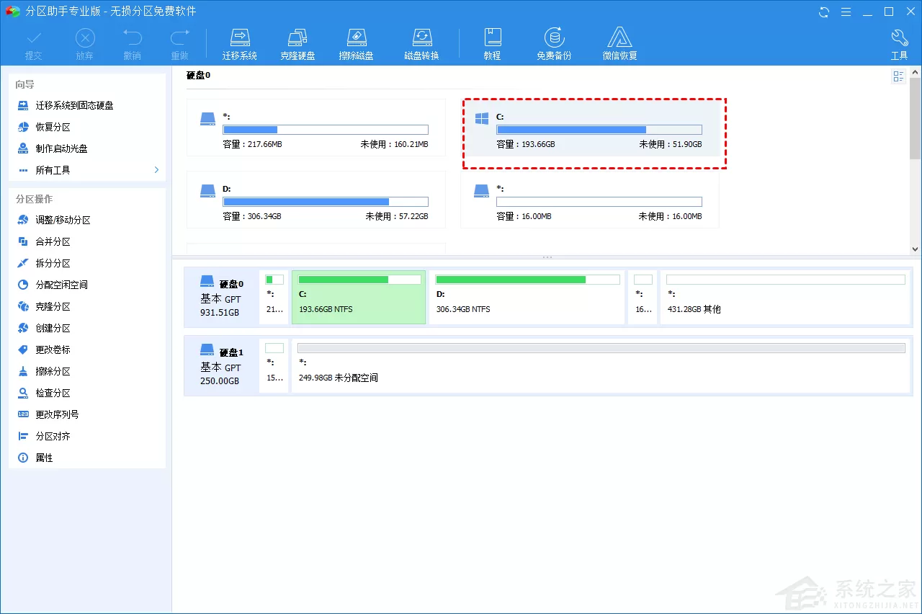This screenshot has height=614, width=922.
Task: Open the 工具 wrench menu
Action: click(899, 44)
